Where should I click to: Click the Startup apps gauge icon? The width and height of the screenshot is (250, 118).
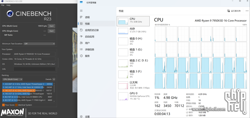point(81,37)
